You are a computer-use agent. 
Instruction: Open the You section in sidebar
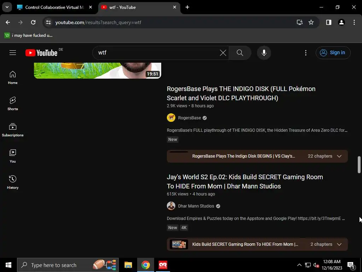coord(13,156)
